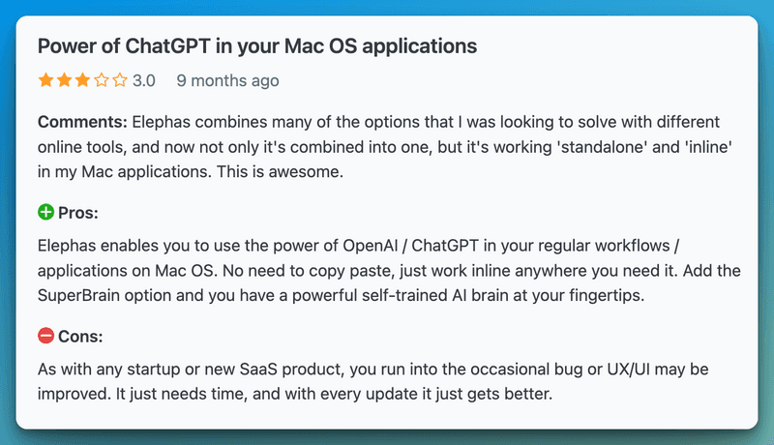
Task: Click the 3.0 rating score
Action: [143, 81]
